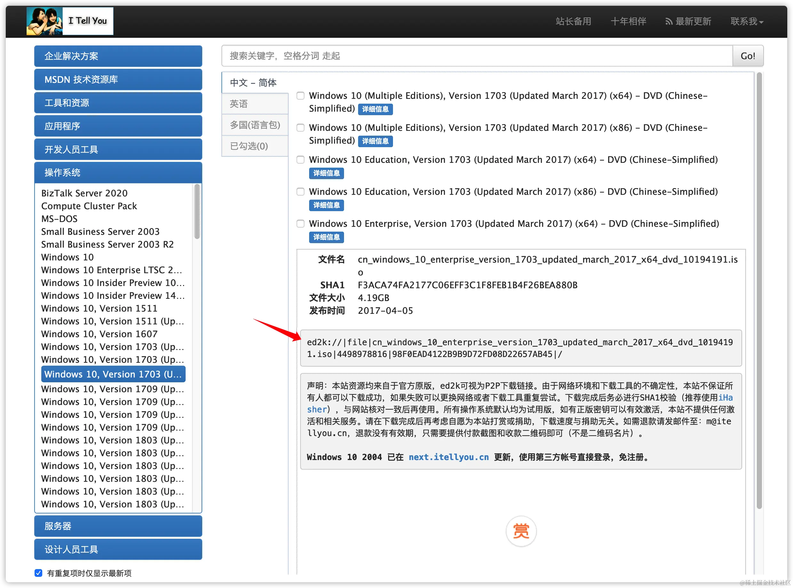
Task: Click the orange 赏 reward icon
Action: click(x=521, y=531)
